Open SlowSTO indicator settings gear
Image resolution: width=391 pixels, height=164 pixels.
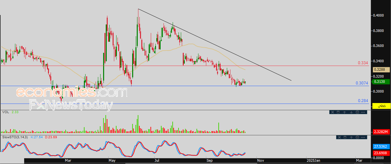357,137
